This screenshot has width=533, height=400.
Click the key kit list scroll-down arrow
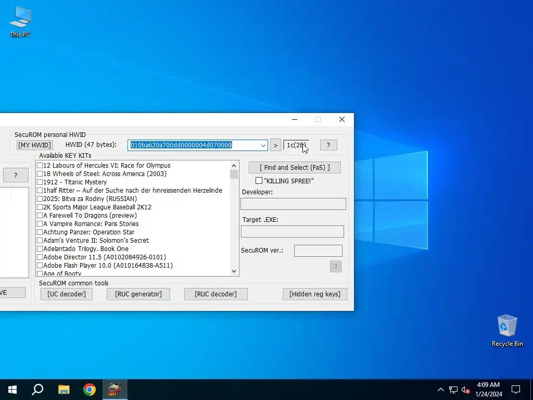234,271
